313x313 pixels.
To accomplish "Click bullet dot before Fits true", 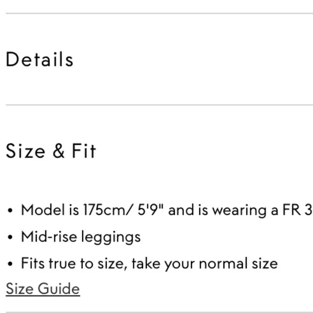I will click(x=10, y=264).
